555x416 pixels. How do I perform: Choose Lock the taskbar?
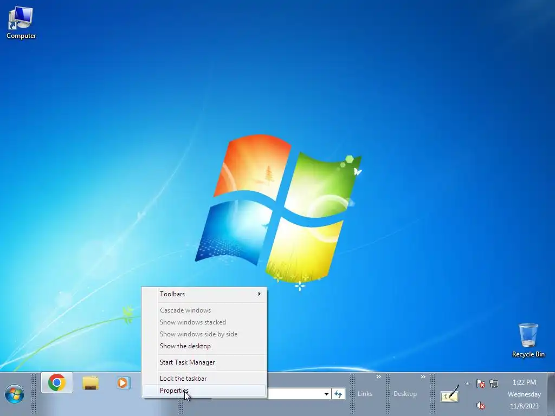[204, 379]
